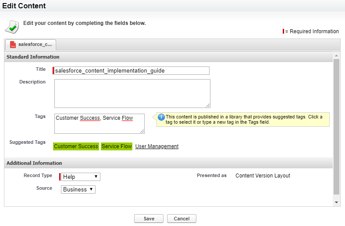The width and height of the screenshot is (345, 226).
Task: Click the blue info icon in the tags tooltip
Action: click(x=161, y=117)
